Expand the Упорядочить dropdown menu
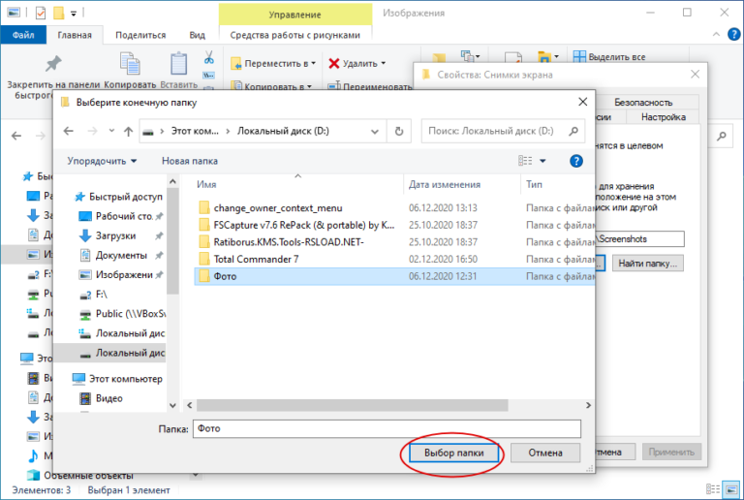 102,161
